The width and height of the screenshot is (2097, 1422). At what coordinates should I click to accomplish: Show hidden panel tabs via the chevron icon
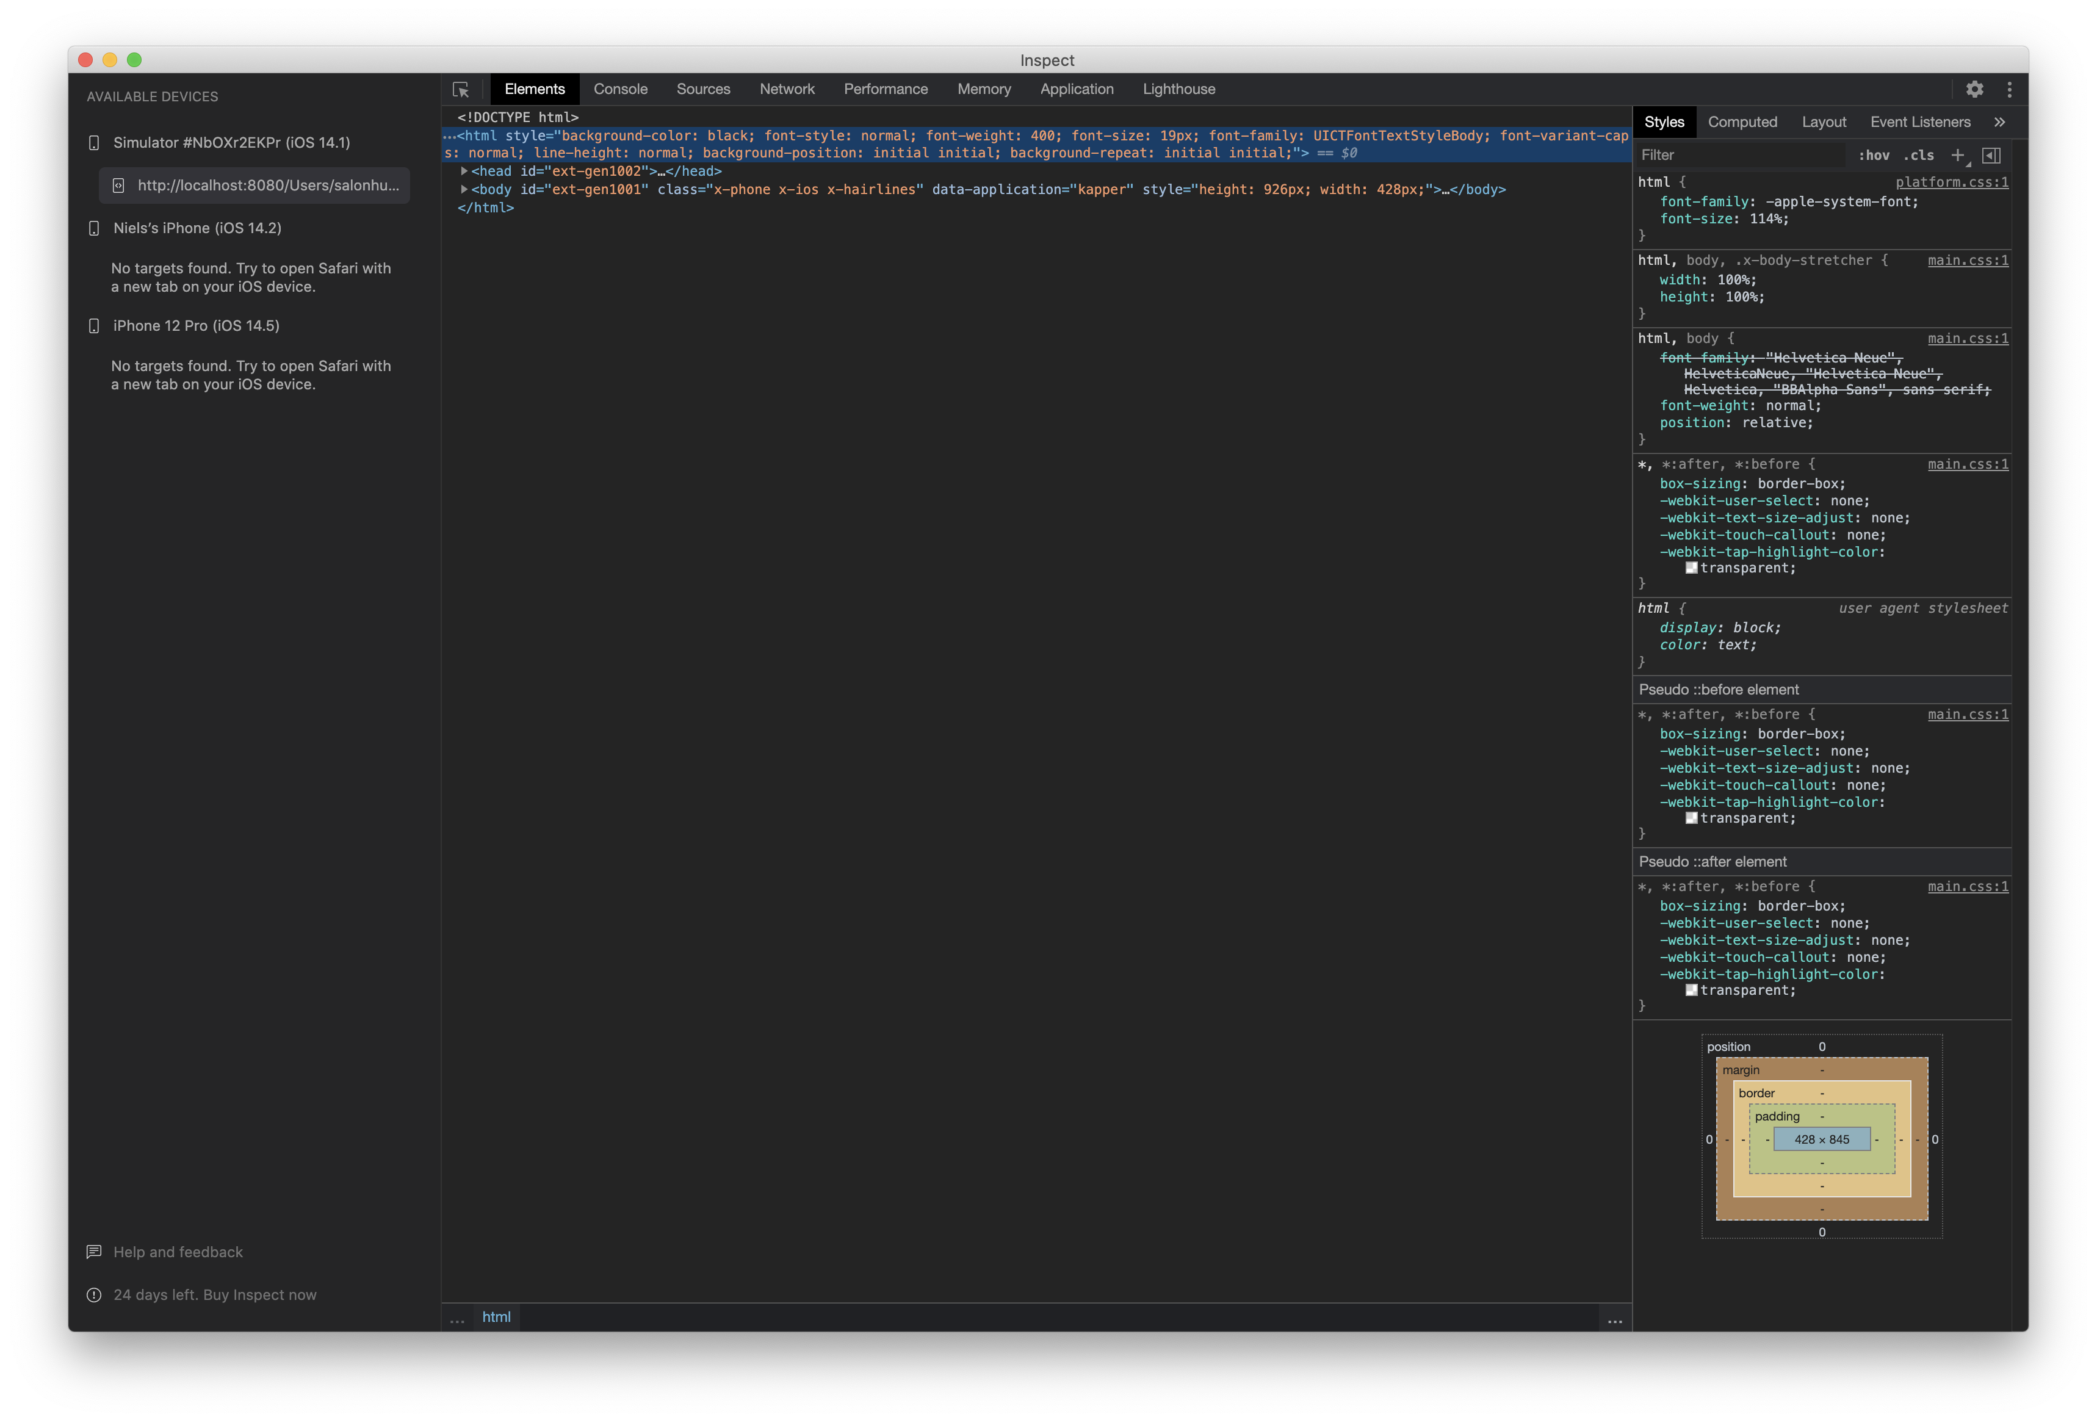(x=2001, y=121)
